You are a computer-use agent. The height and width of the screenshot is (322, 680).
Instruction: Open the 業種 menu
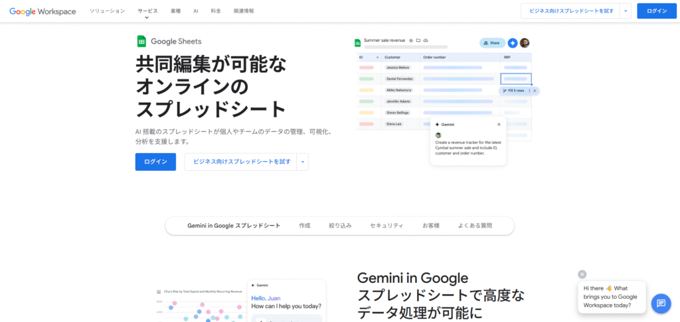click(x=175, y=11)
